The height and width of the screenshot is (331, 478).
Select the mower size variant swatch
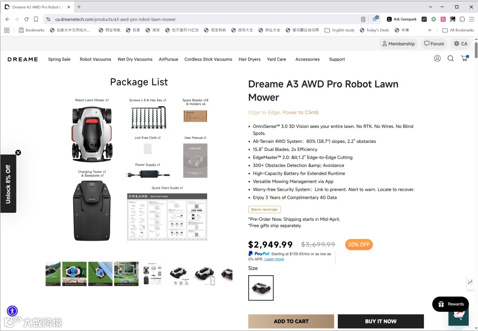tap(261, 288)
